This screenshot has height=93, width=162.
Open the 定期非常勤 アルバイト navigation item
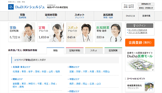51,16
